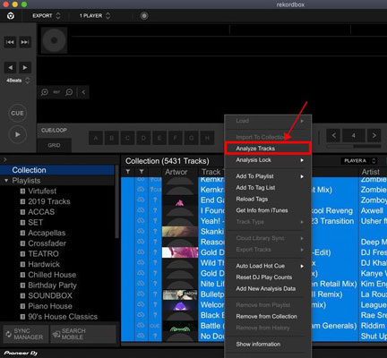Increase loop beat value with right arrow
The height and width of the screenshot is (358, 387).
tap(374, 136)
